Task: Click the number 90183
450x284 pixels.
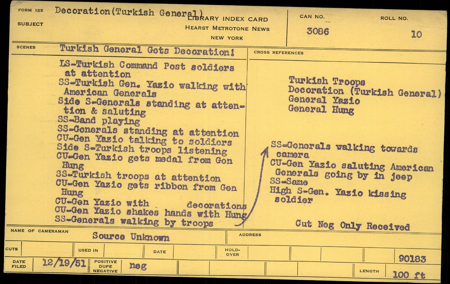Action: 412,258
